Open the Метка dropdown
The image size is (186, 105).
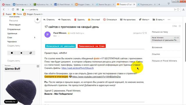coord(144,20)
